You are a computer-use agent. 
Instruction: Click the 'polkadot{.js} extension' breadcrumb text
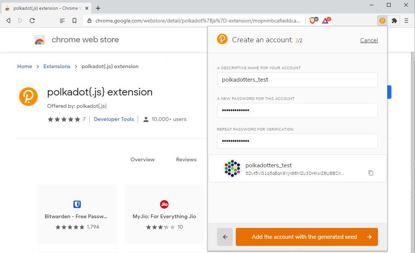110,66
